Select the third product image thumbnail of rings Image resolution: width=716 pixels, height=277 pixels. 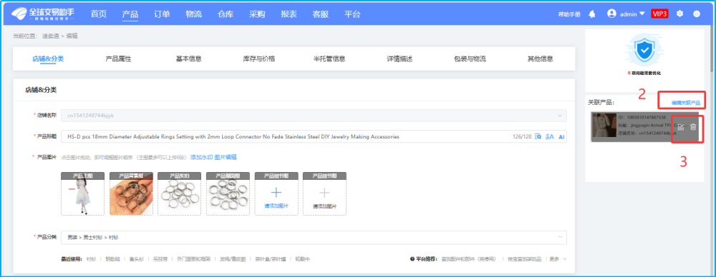[x=180, y=193]
